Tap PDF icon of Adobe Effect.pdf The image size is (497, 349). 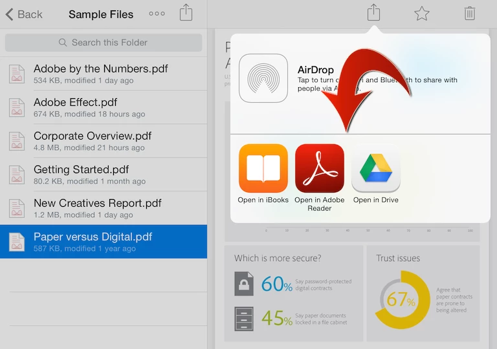click(x=17, y=108)
